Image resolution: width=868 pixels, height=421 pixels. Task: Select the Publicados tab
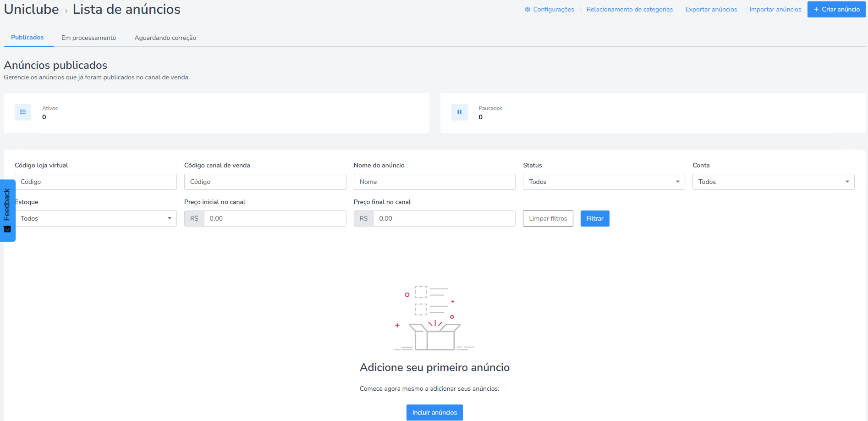[27, 38]
